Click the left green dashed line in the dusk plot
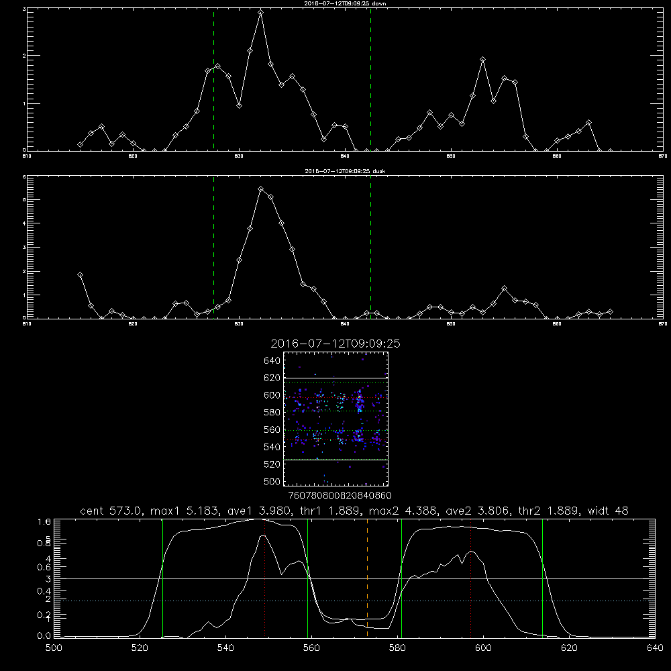 (213, 247)
